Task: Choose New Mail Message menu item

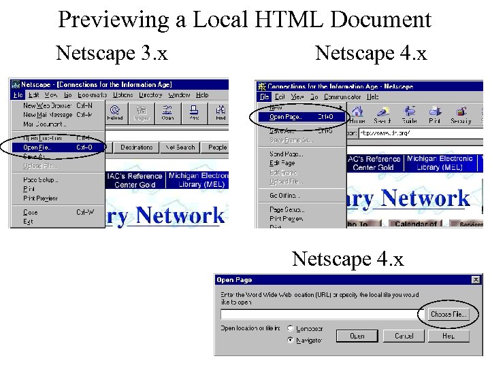Action: point(58,115)
